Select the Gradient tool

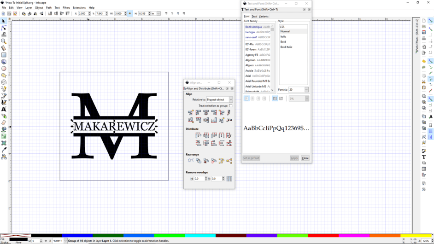(4, 136)
